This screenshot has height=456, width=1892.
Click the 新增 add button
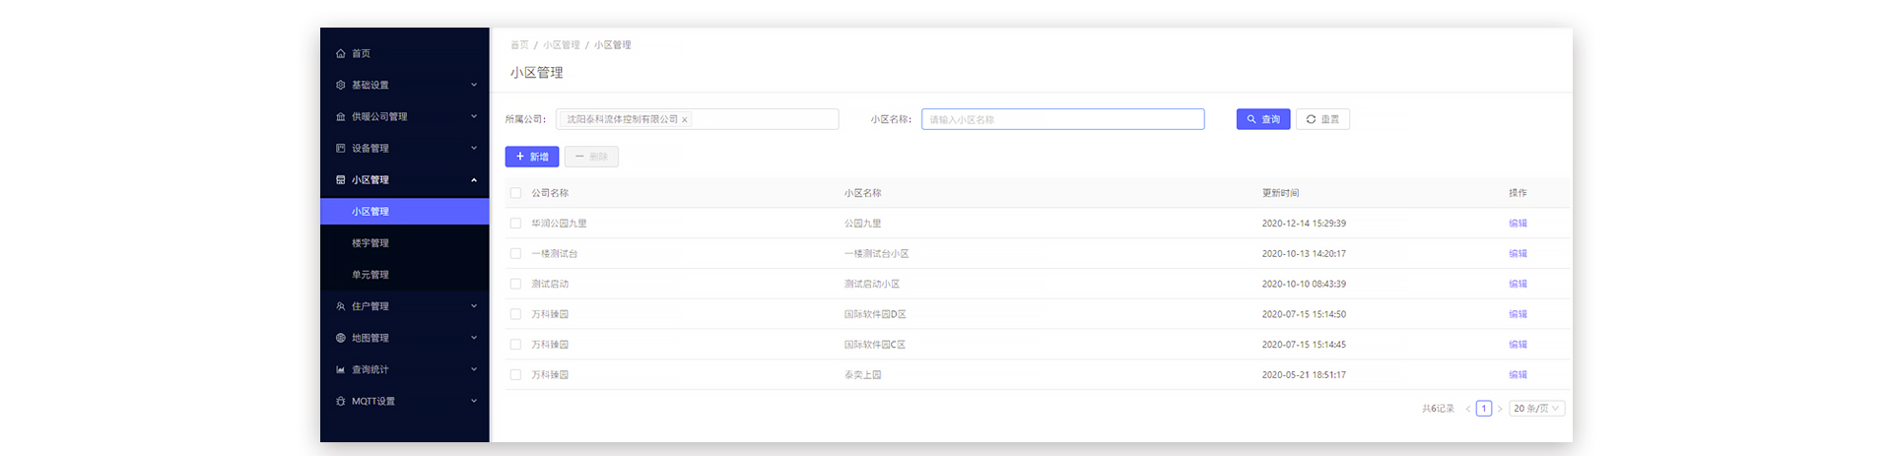tap(531, 157)
